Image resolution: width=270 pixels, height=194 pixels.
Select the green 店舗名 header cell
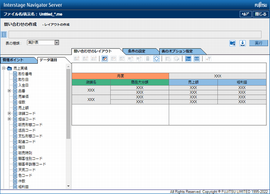(x=91, y=82)
